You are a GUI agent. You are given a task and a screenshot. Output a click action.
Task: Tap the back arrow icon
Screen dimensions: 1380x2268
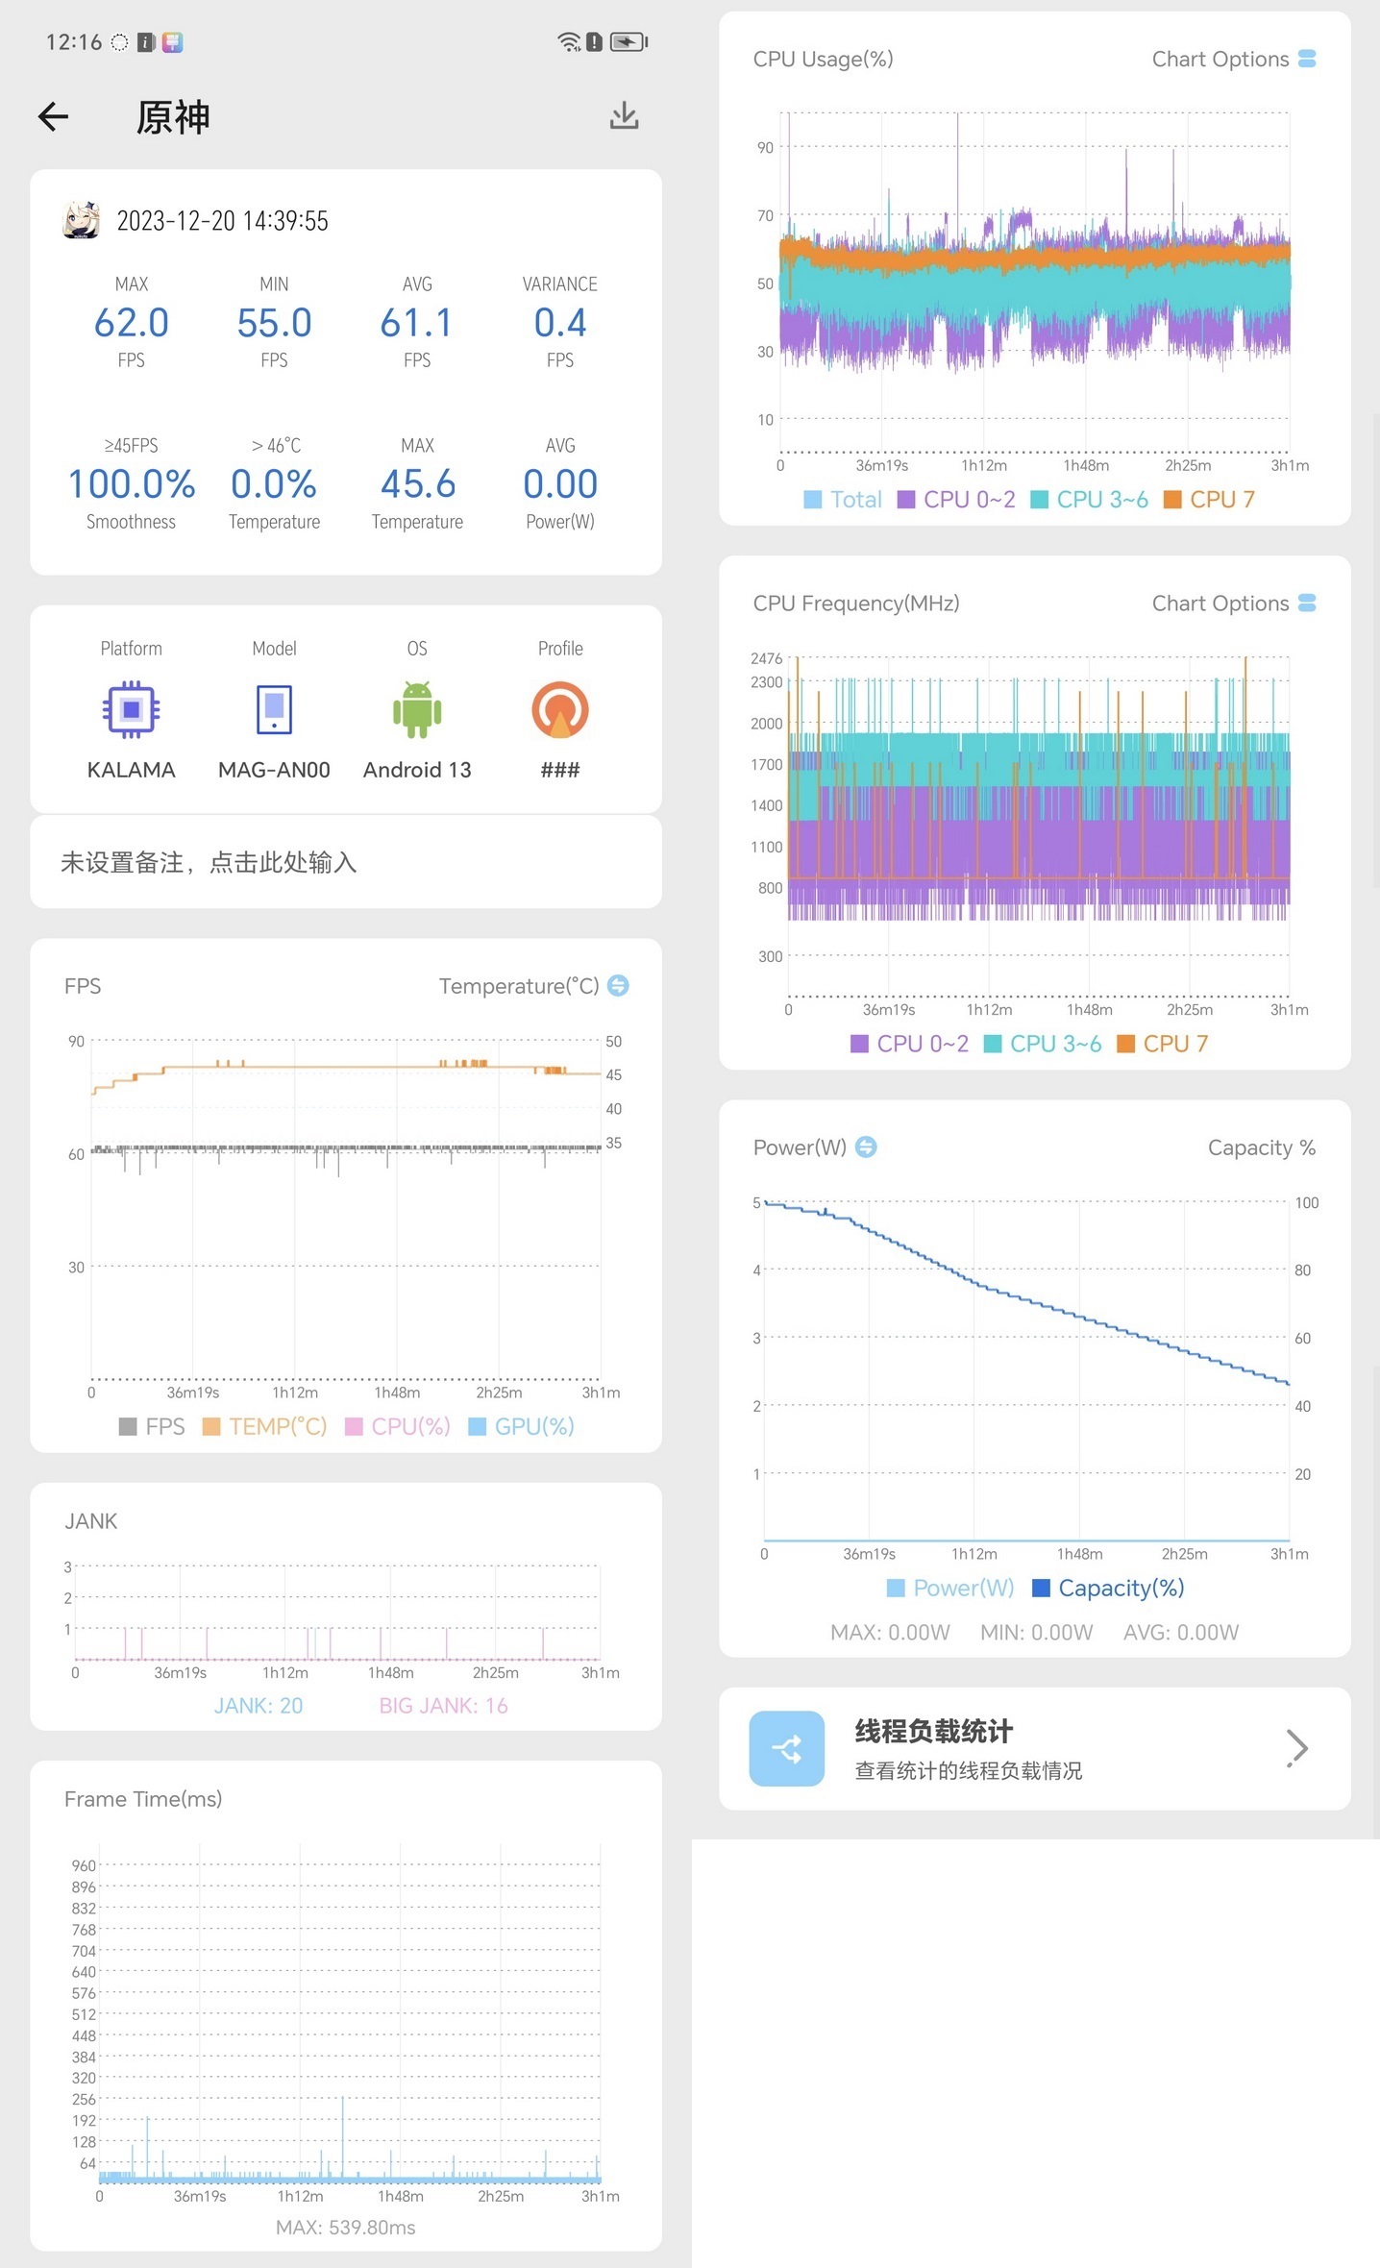(53, 117)
